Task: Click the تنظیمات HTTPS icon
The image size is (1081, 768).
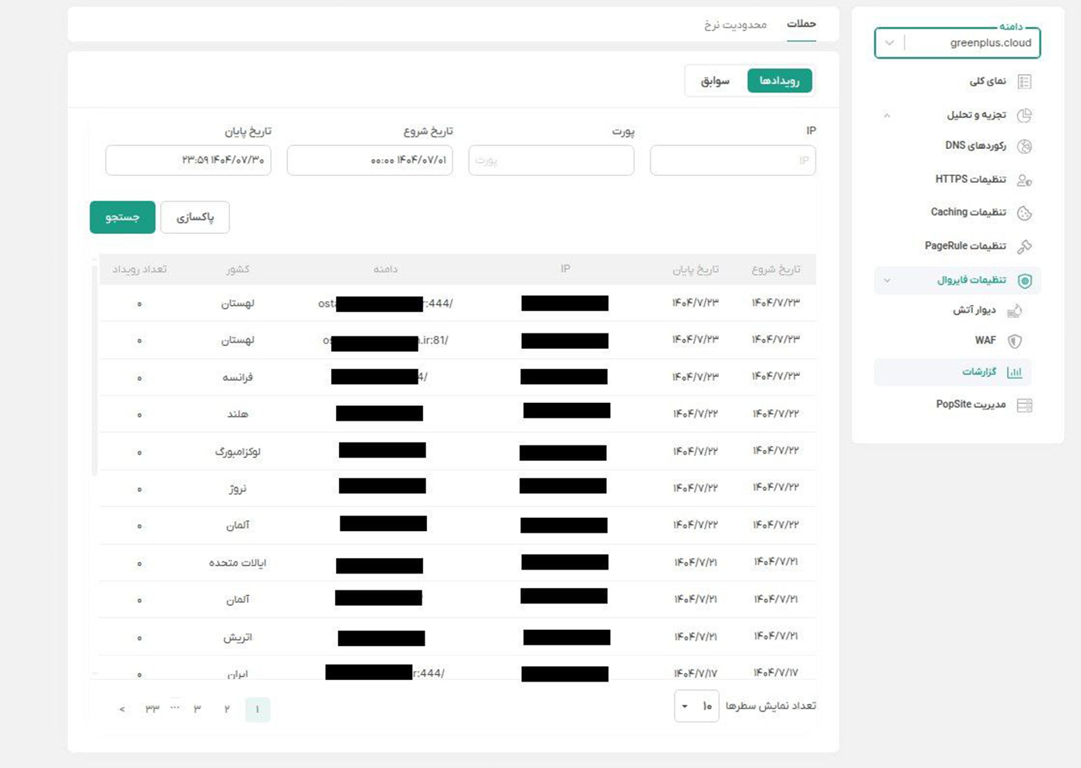Action: (1025, 180)
